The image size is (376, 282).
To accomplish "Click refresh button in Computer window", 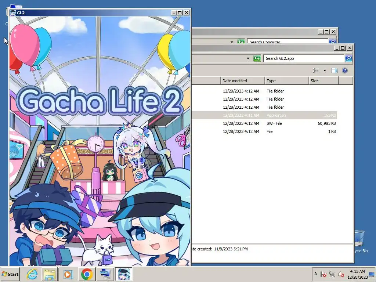I will point(241,41).
